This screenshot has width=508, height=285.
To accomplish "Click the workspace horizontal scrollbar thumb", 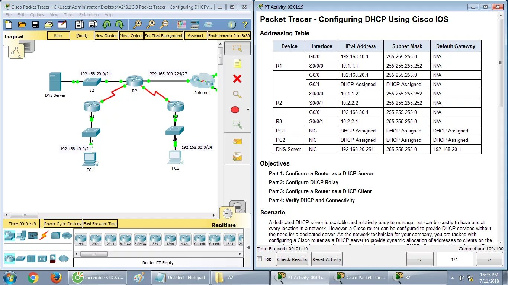I will (x=24, y=215).
